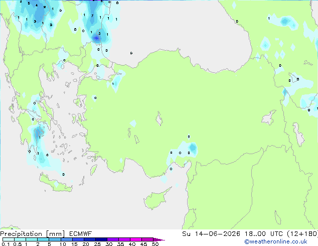Click the 40-45 magenta legend swatch
The image size is (318, 246).
point(136,239)
